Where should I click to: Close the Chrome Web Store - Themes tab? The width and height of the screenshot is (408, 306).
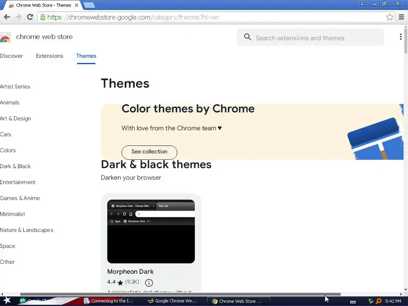point(76,5)
